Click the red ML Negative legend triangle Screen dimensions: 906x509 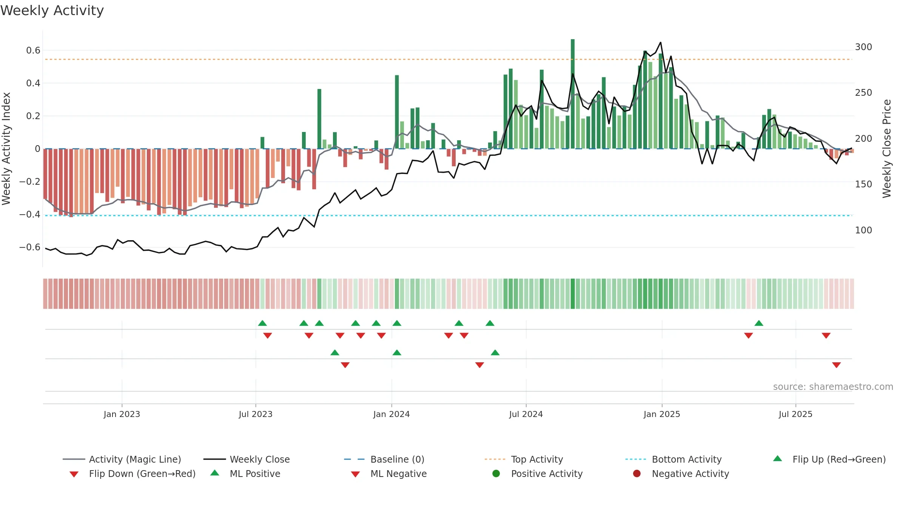[x=355, y=474]
